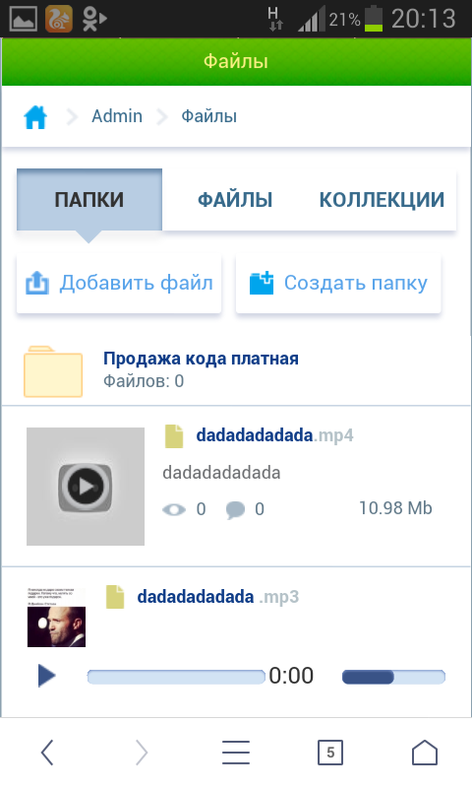Switch to the ФАЙЛЫ tab
Viewport: 472px width, 788px height.
click(235, 200)
